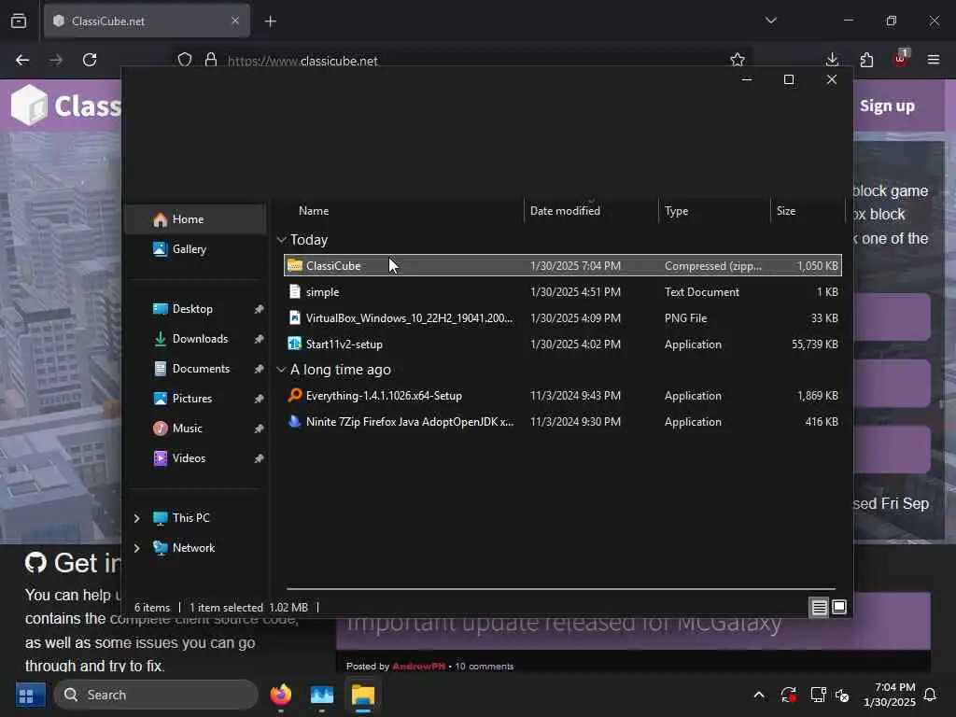
Task: Click the taskbar Search box
Action: click(156, 695)
